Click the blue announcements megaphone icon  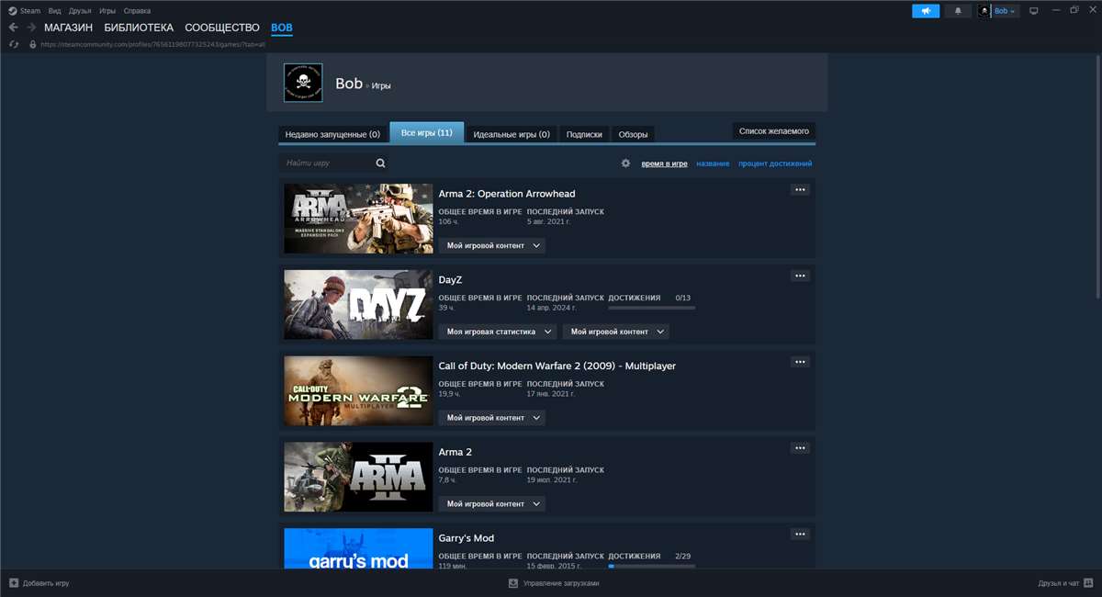(x=927, y=10)
